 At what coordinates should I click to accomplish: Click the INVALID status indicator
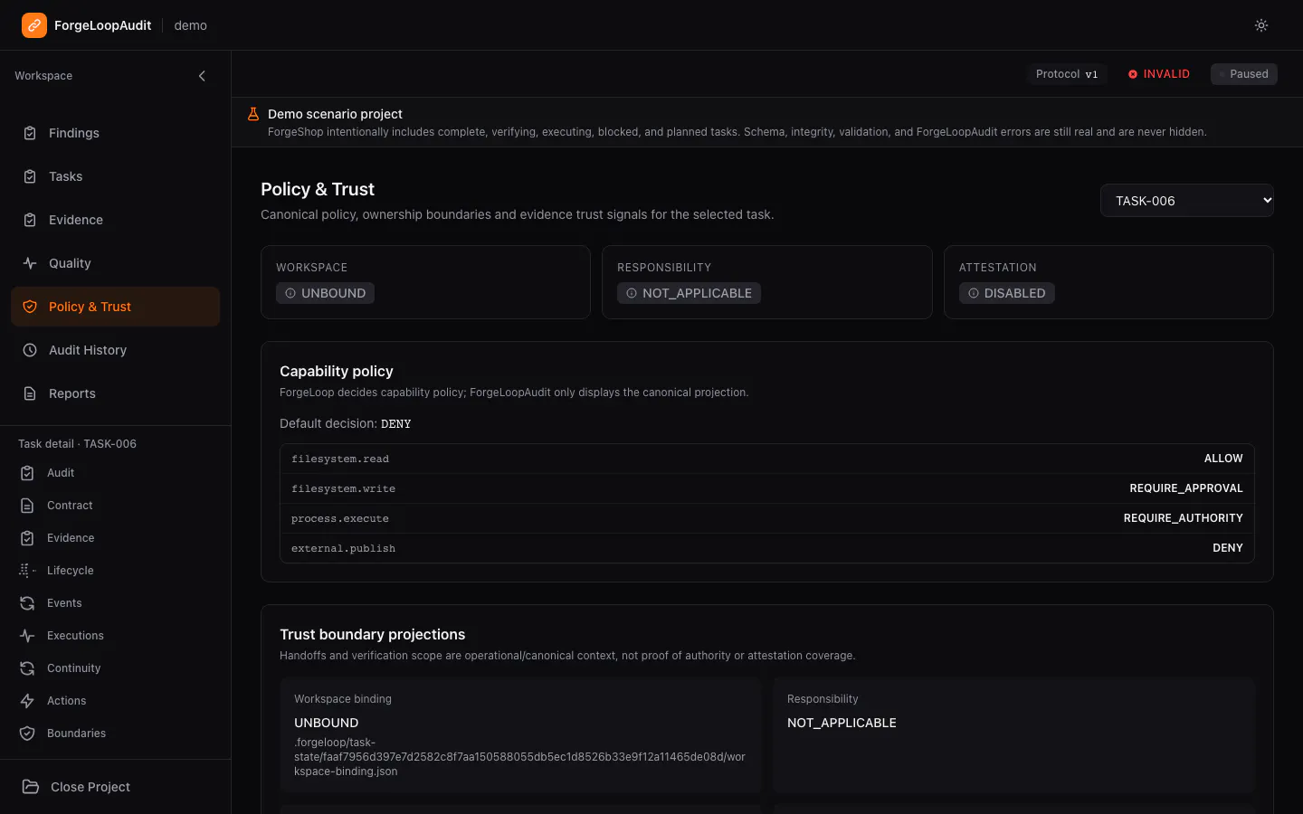click(x=1159, y=74)
